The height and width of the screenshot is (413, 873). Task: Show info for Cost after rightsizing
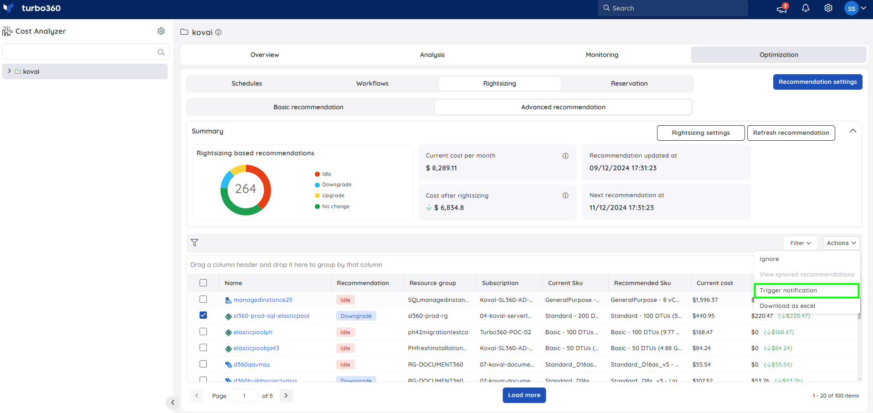click(565, 195)
